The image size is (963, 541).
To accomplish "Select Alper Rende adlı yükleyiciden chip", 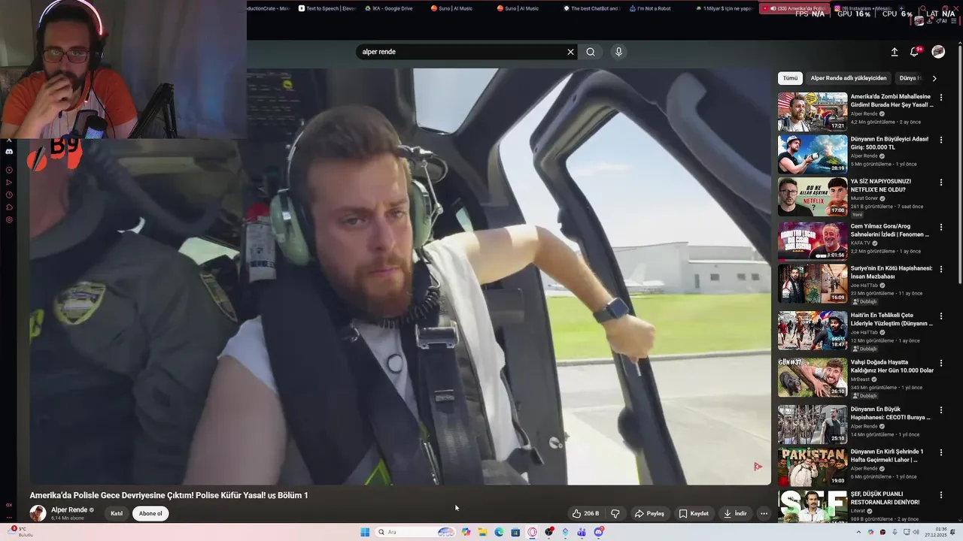I will 849,78.
